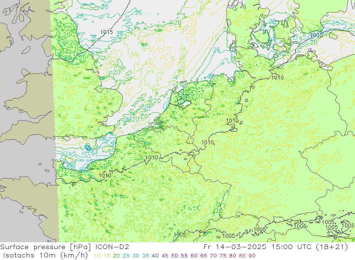Click the 80 value in isotach legend
Image resolution: width=355 pixels, height=260 pixels.
coord(233,256)
